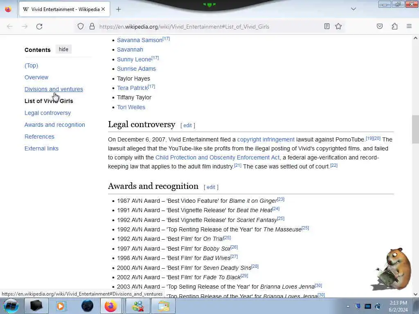Open References in the contents list
The image size is (419, 314).
coord(39,137)
